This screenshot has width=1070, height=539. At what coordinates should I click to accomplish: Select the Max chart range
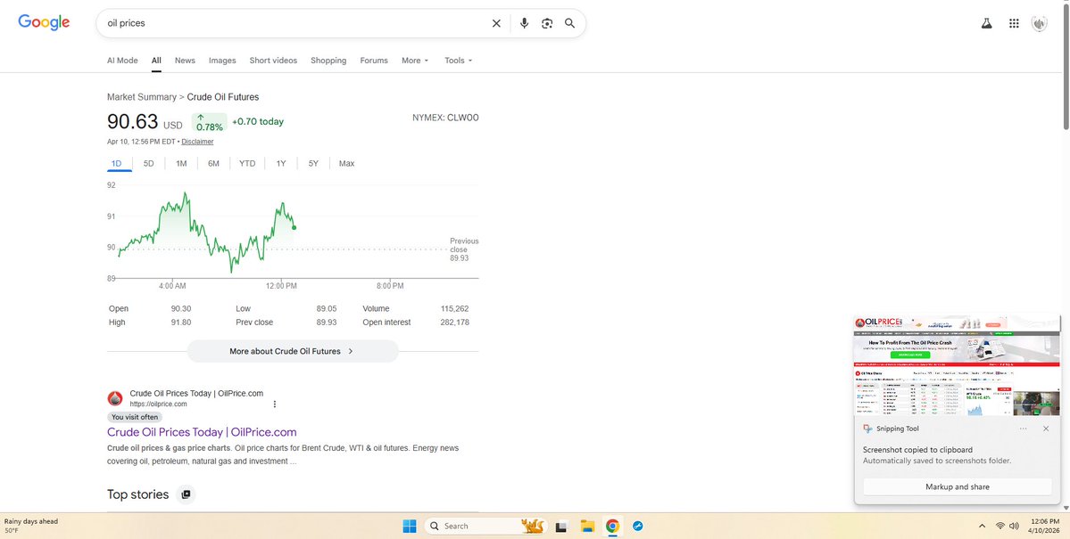click(x=346, y=164)
